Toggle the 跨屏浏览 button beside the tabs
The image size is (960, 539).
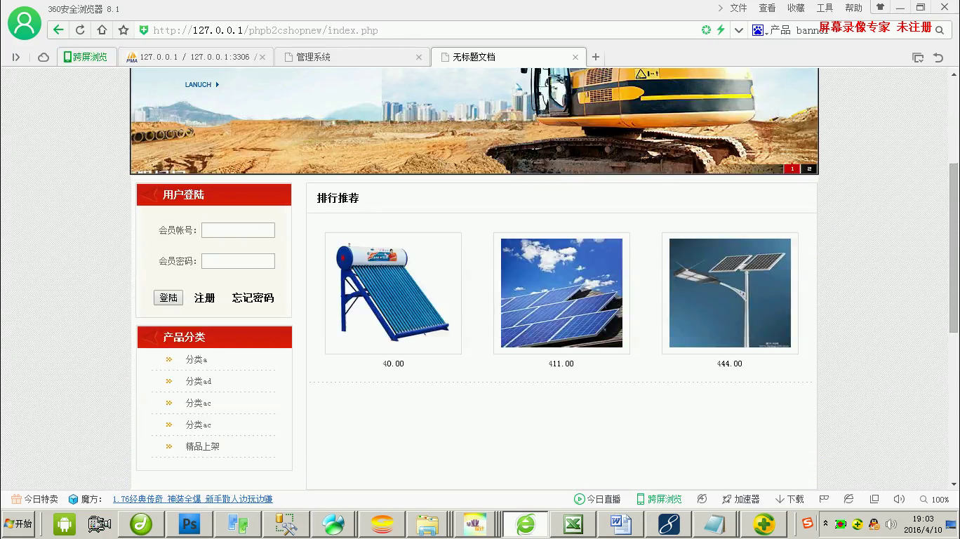coord(85,57)
